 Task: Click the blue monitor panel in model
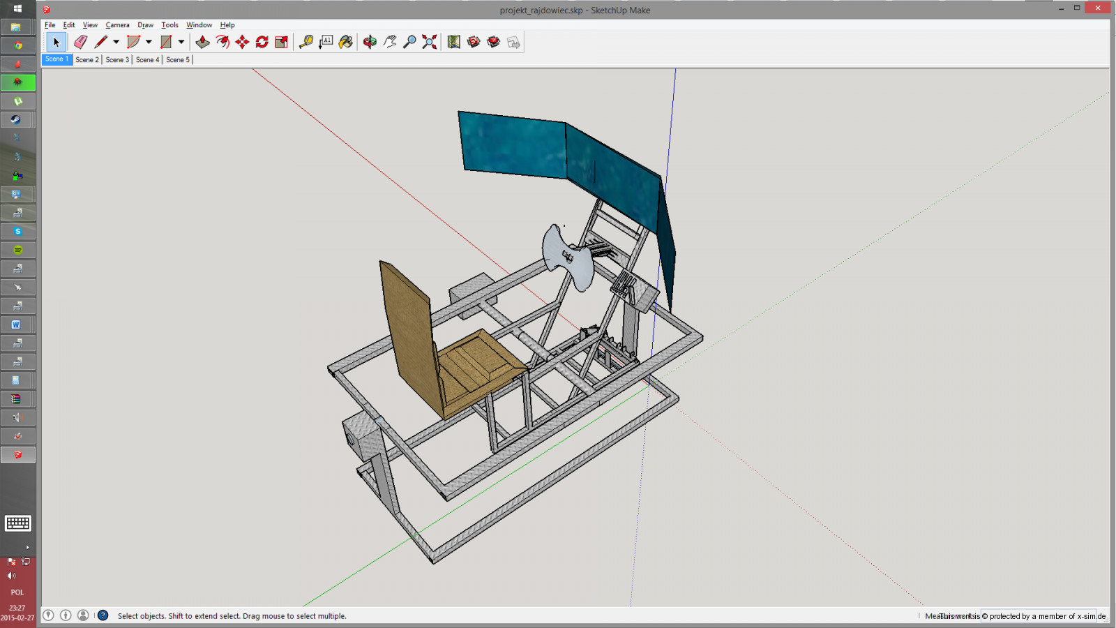pyautogui.click(x=513, y=145)
